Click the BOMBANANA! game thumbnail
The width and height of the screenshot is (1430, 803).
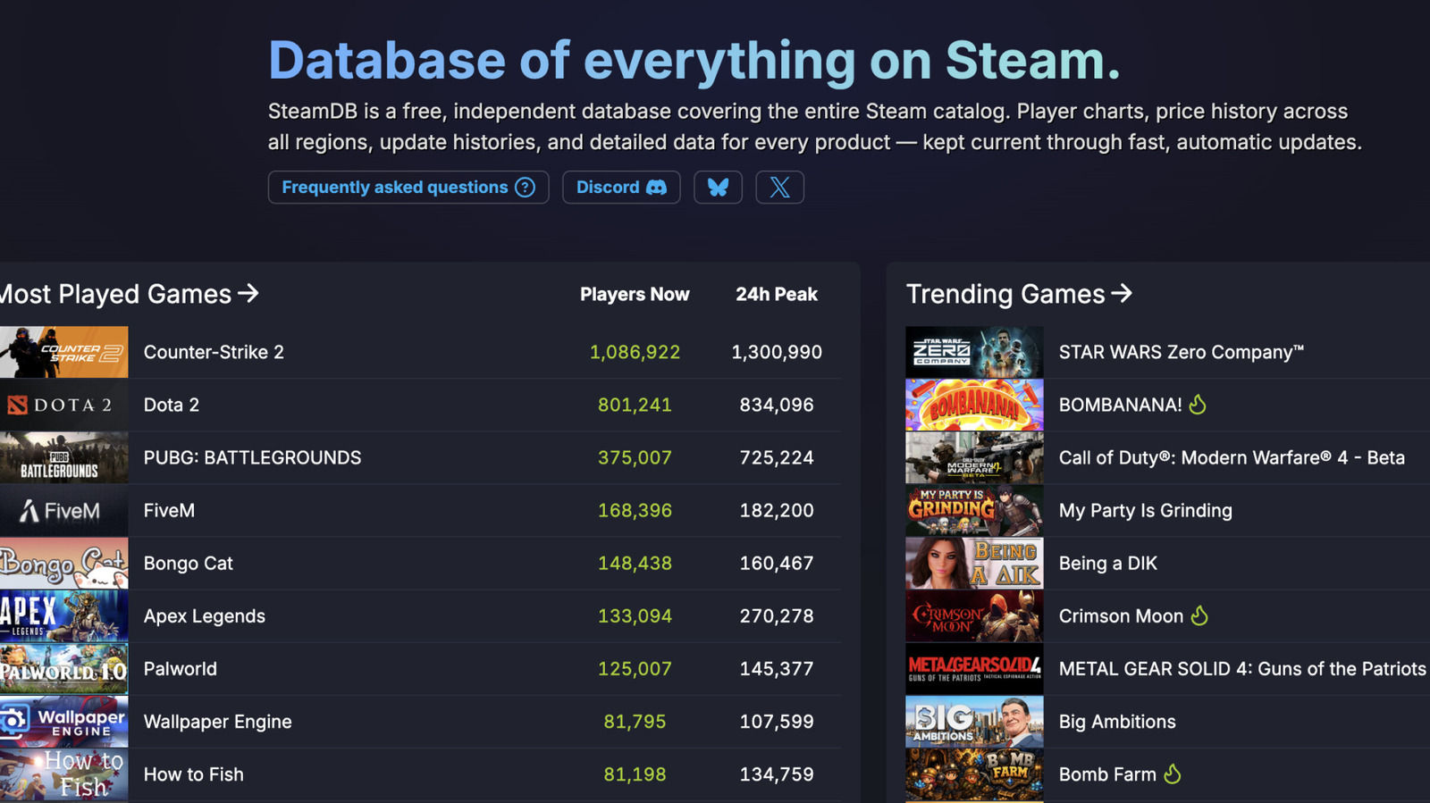coord(974,405)
